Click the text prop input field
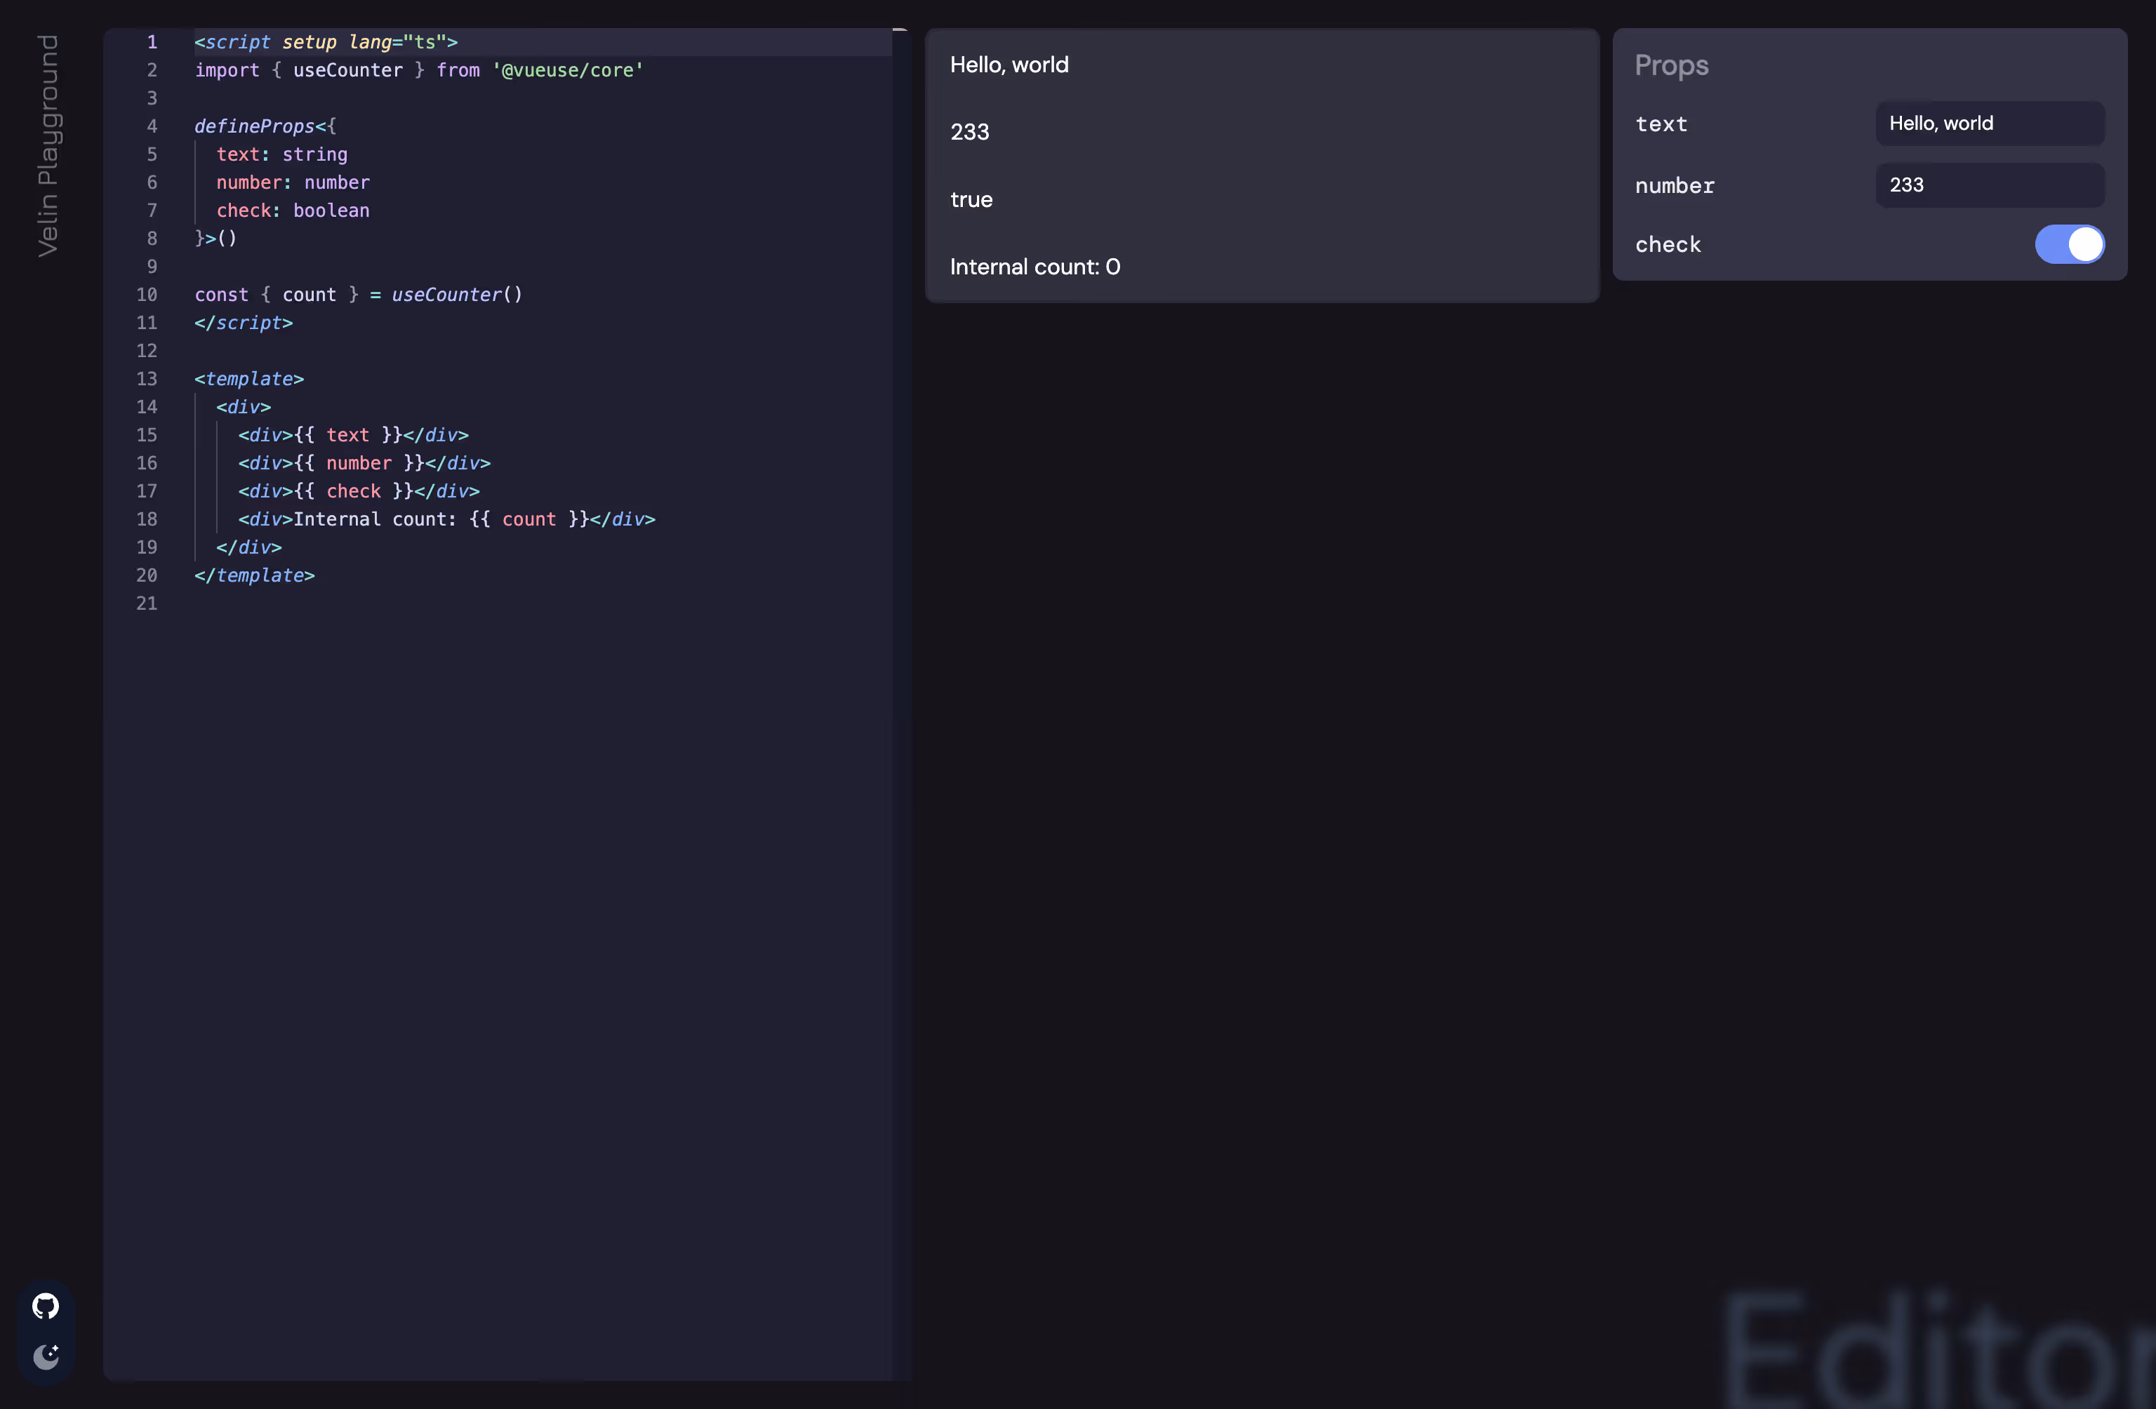The image size is (2156, 1409). [1988, 124]
